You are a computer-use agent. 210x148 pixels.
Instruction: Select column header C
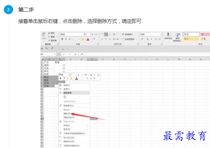[x=71, y=59]
